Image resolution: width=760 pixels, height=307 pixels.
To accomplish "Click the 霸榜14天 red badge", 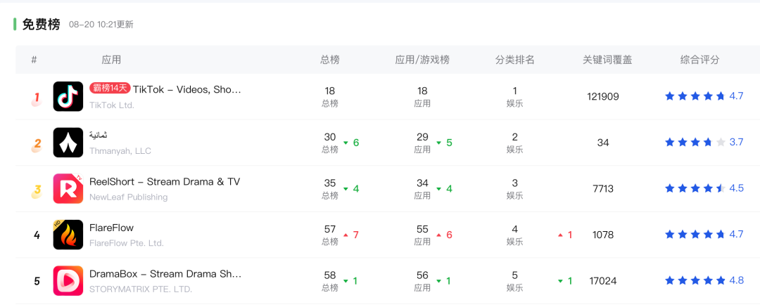I will (110, 89).
